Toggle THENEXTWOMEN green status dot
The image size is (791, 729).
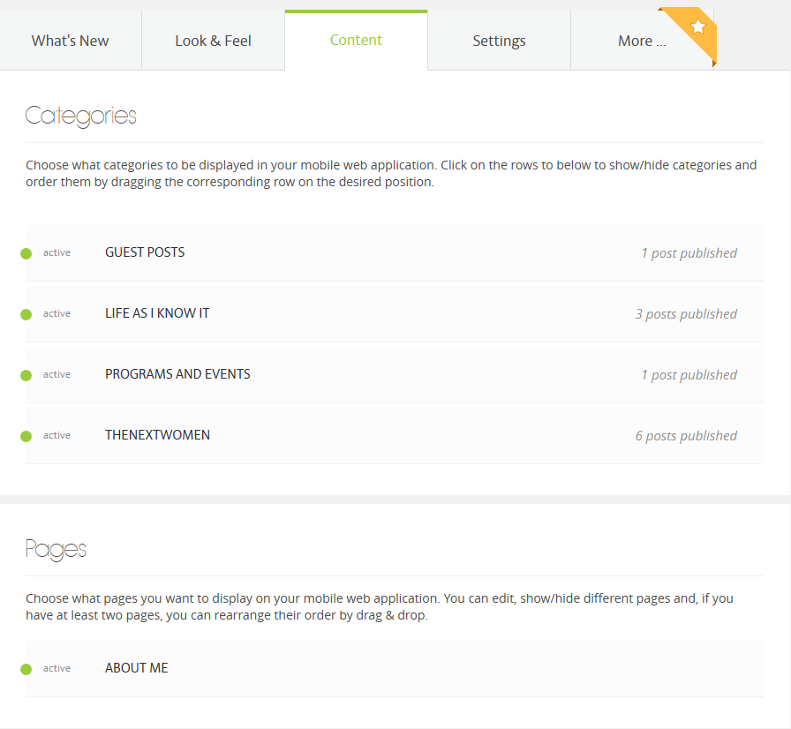click(26, 436)
